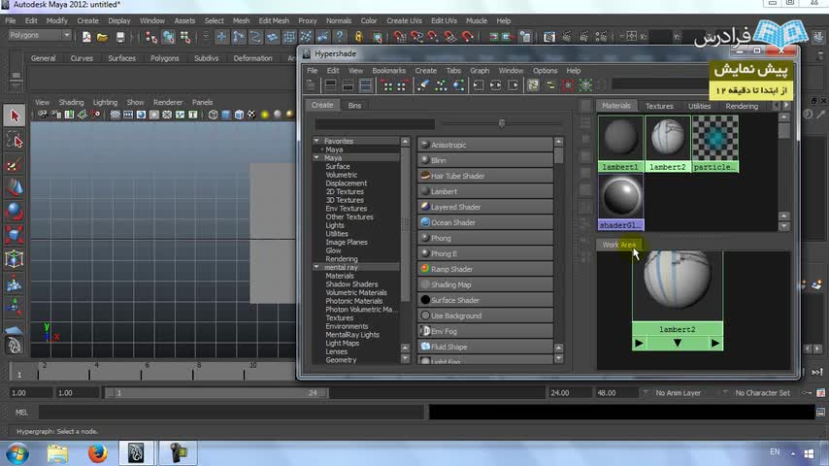Open Firefox from the Windows taskbar
Viewport: 829px width, 466px height.
pyautogui.click(x=97, y=452)
